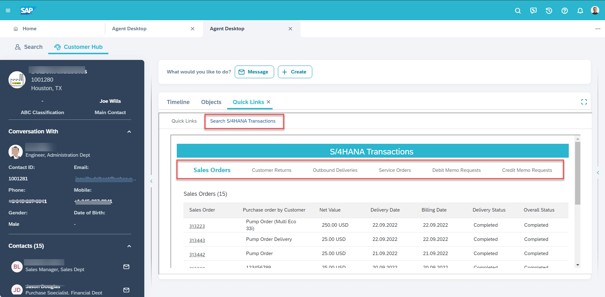Click the email envelope next to Sales Manager contact
The height and width of the screenshot is (297, 605).
click(x=126, y=266)
